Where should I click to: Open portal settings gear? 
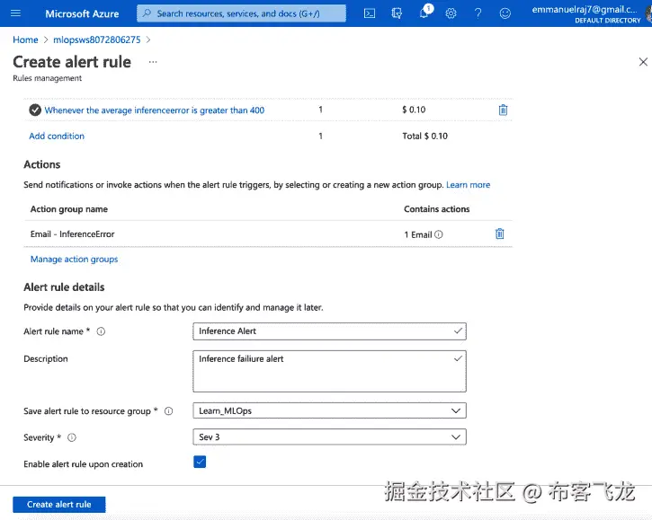[x=451, y=13]
